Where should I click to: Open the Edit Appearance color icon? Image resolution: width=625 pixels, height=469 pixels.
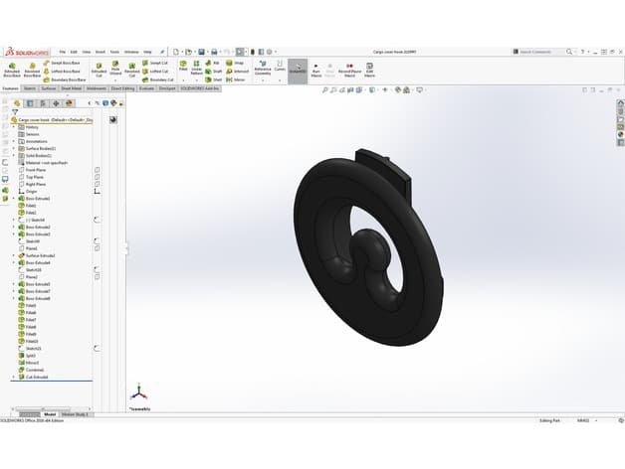pyautogui.click(x=398, y=90)
